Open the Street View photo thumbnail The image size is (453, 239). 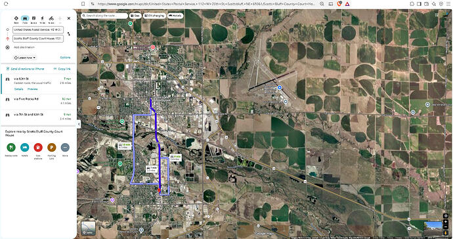click(x=433, y=228)
